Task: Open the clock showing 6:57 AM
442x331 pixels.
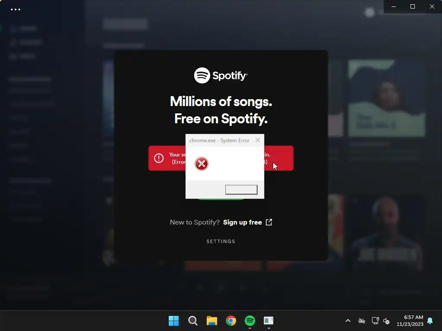Action: click(x=410, y=321)
